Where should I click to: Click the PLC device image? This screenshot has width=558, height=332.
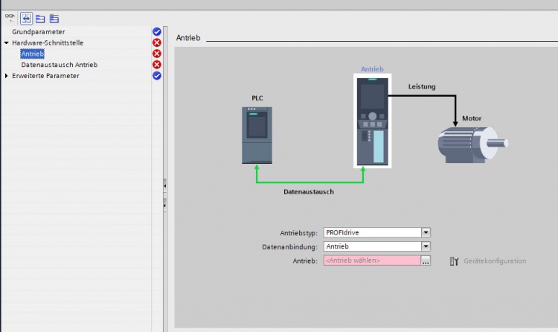(x=257, y=135)
